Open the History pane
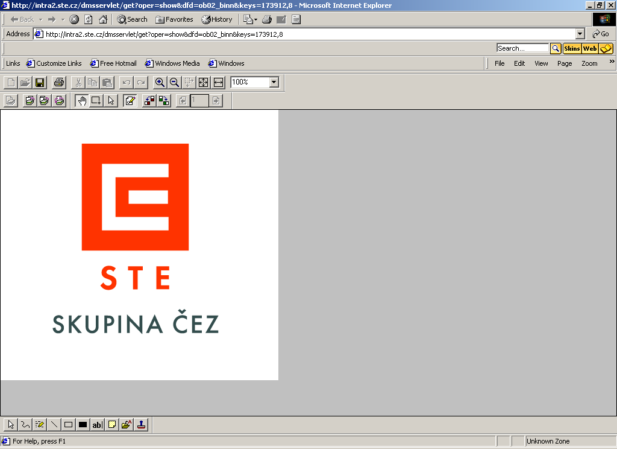This screenshot has width=617, height=449. tap(217, 19)
